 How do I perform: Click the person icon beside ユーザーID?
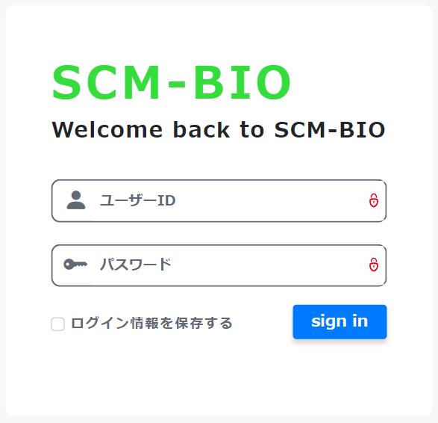76,200
